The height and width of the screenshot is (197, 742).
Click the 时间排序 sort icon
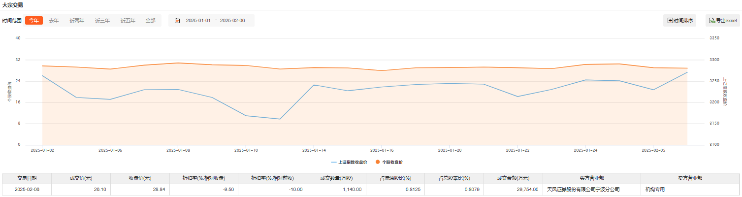coord(670,21)
